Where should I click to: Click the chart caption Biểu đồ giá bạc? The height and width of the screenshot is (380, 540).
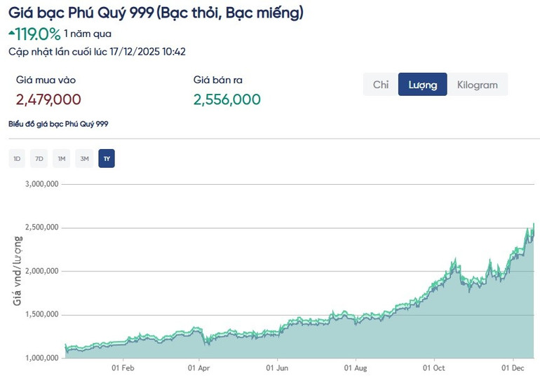[58, 124]
